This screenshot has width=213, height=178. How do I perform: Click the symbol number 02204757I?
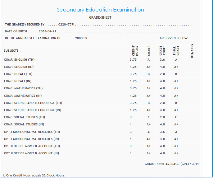[66, 24]
